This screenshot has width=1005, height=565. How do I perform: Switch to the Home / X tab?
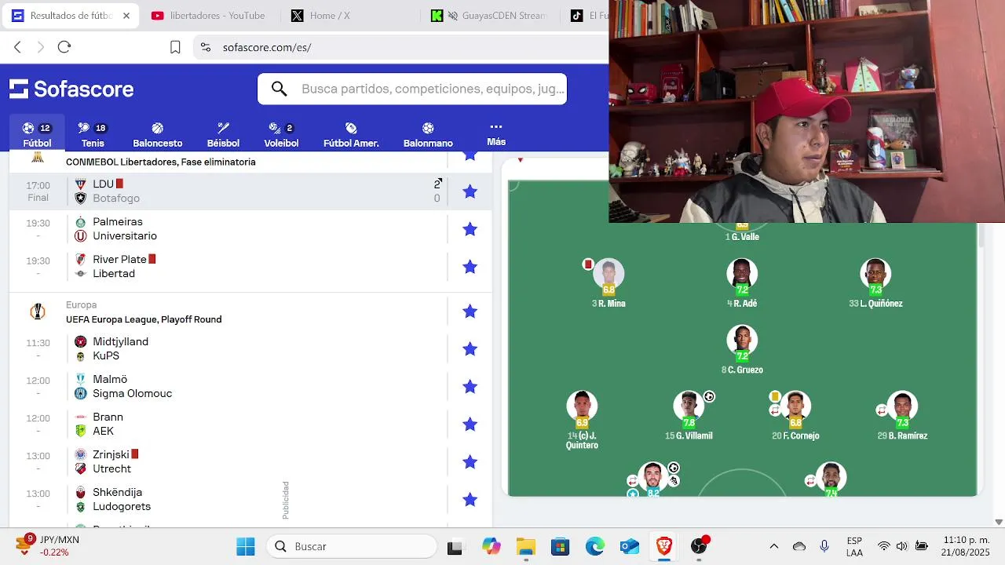click(320, 16)
